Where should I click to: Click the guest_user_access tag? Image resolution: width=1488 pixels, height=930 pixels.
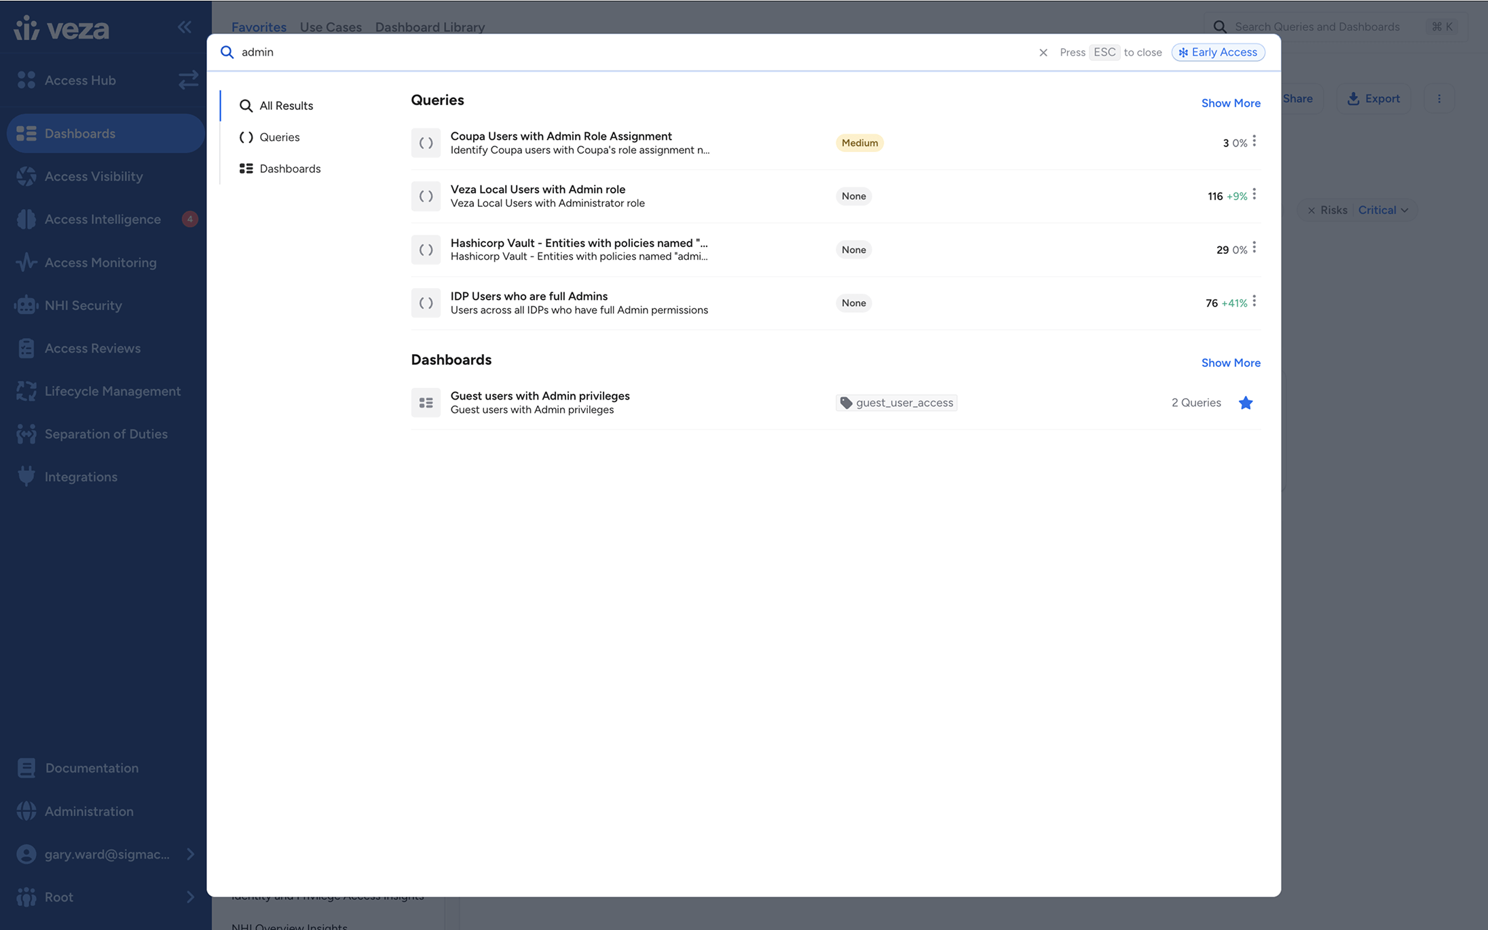pyautogui.click(x=896, y=403)
